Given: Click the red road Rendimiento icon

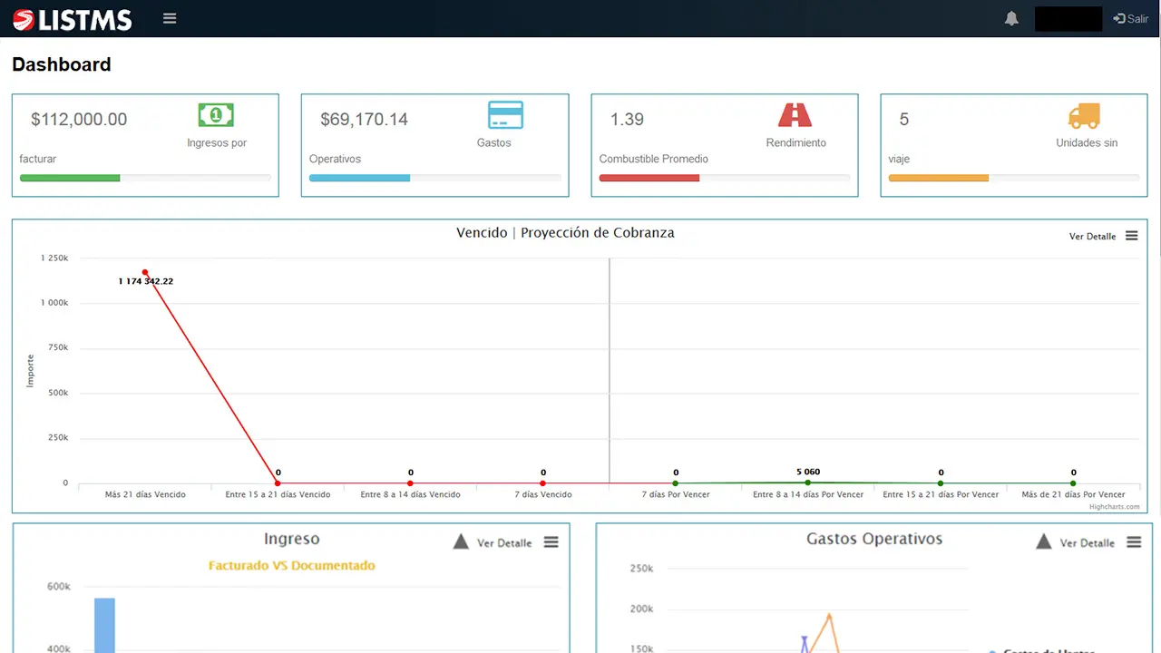Looking at the screenshot, I should [x=795, y=115].
